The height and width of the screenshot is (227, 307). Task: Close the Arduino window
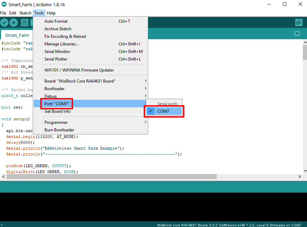tap(300, 4)
